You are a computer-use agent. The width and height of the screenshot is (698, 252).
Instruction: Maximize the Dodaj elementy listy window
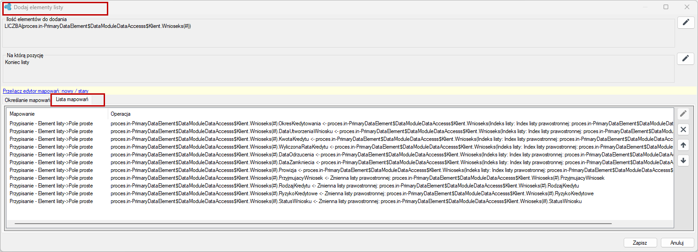coord(666,7)
